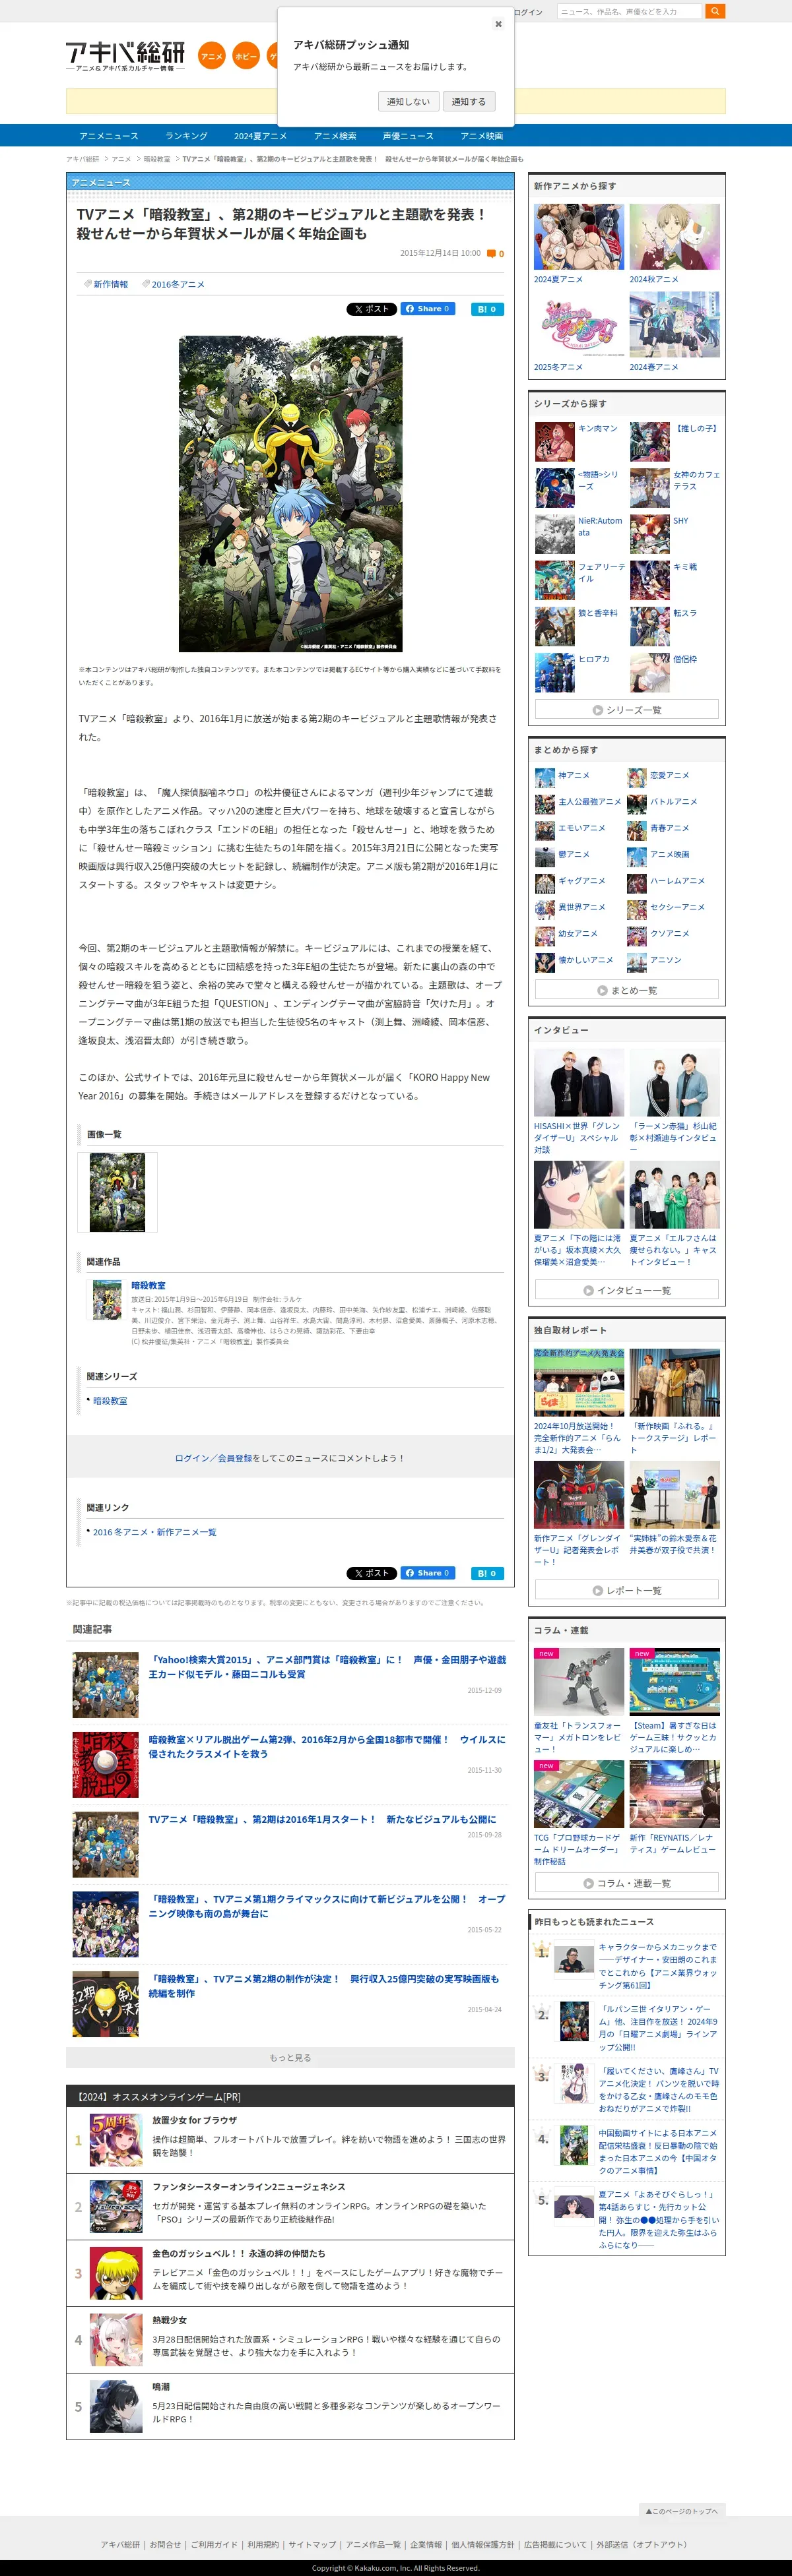Click このページのトップへ button
Viewport: 792px width, 2576px height.
point(681,2510)
